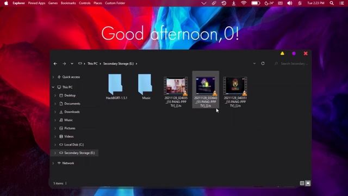Click the 24° weather indicator
The width and height of the screenshot is (348, 196).
tap(269, 3)
